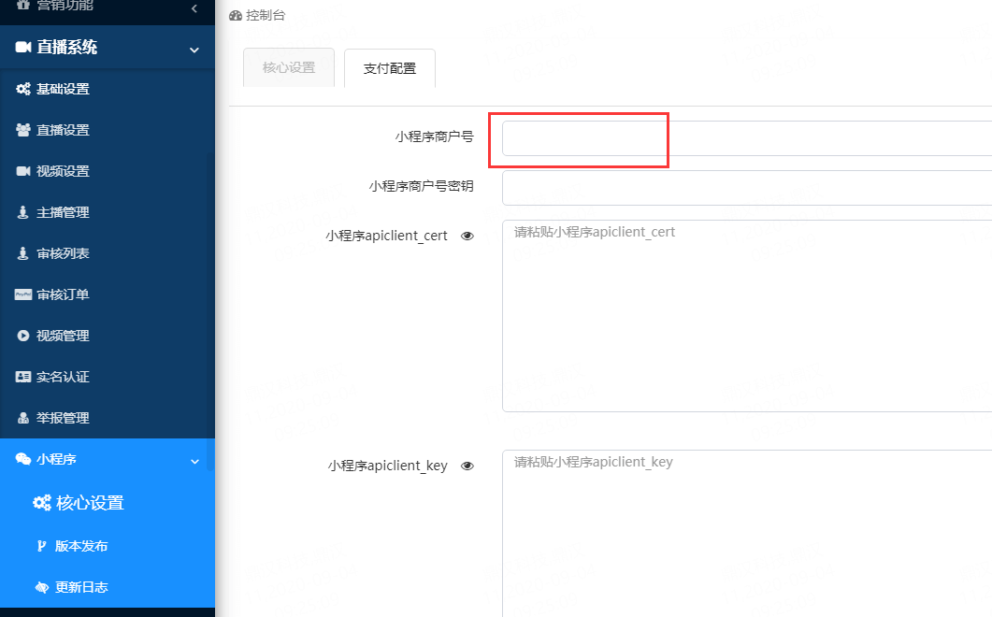Toggle visibility eye for 小程序apiclient_key
992x617 pixels.
pyautogui.click(x=467, y=466)
